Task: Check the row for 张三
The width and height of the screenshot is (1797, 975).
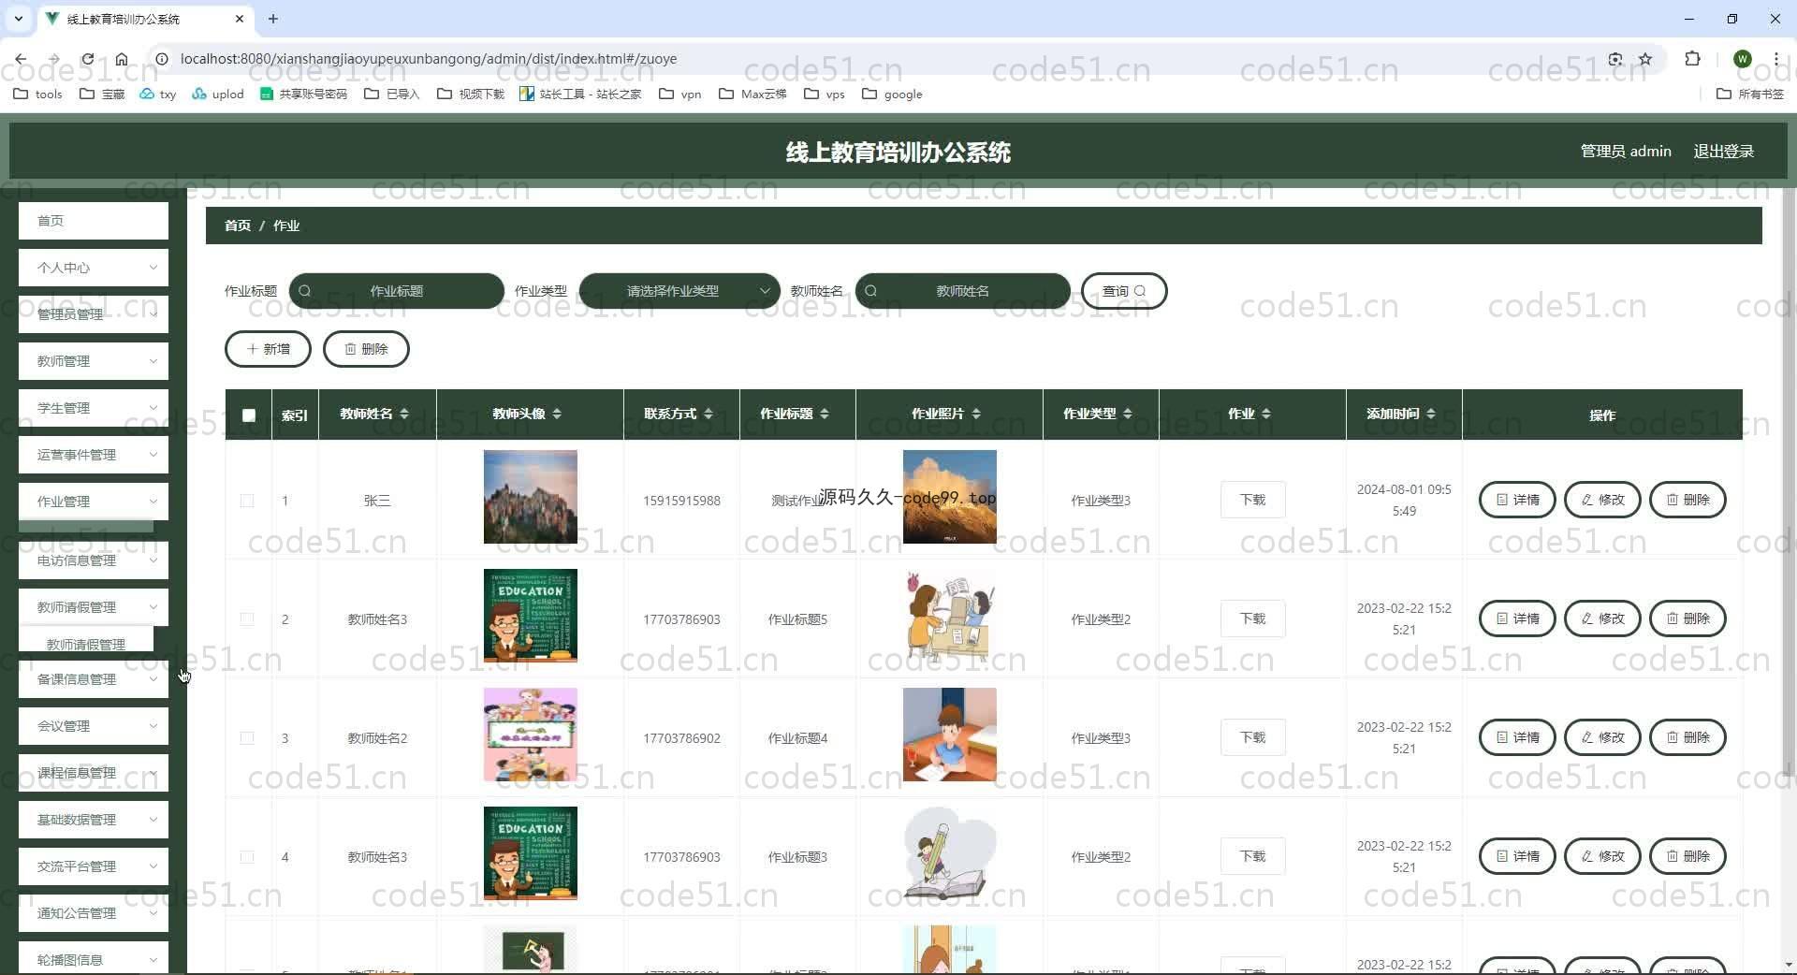Action: [247, 501]
